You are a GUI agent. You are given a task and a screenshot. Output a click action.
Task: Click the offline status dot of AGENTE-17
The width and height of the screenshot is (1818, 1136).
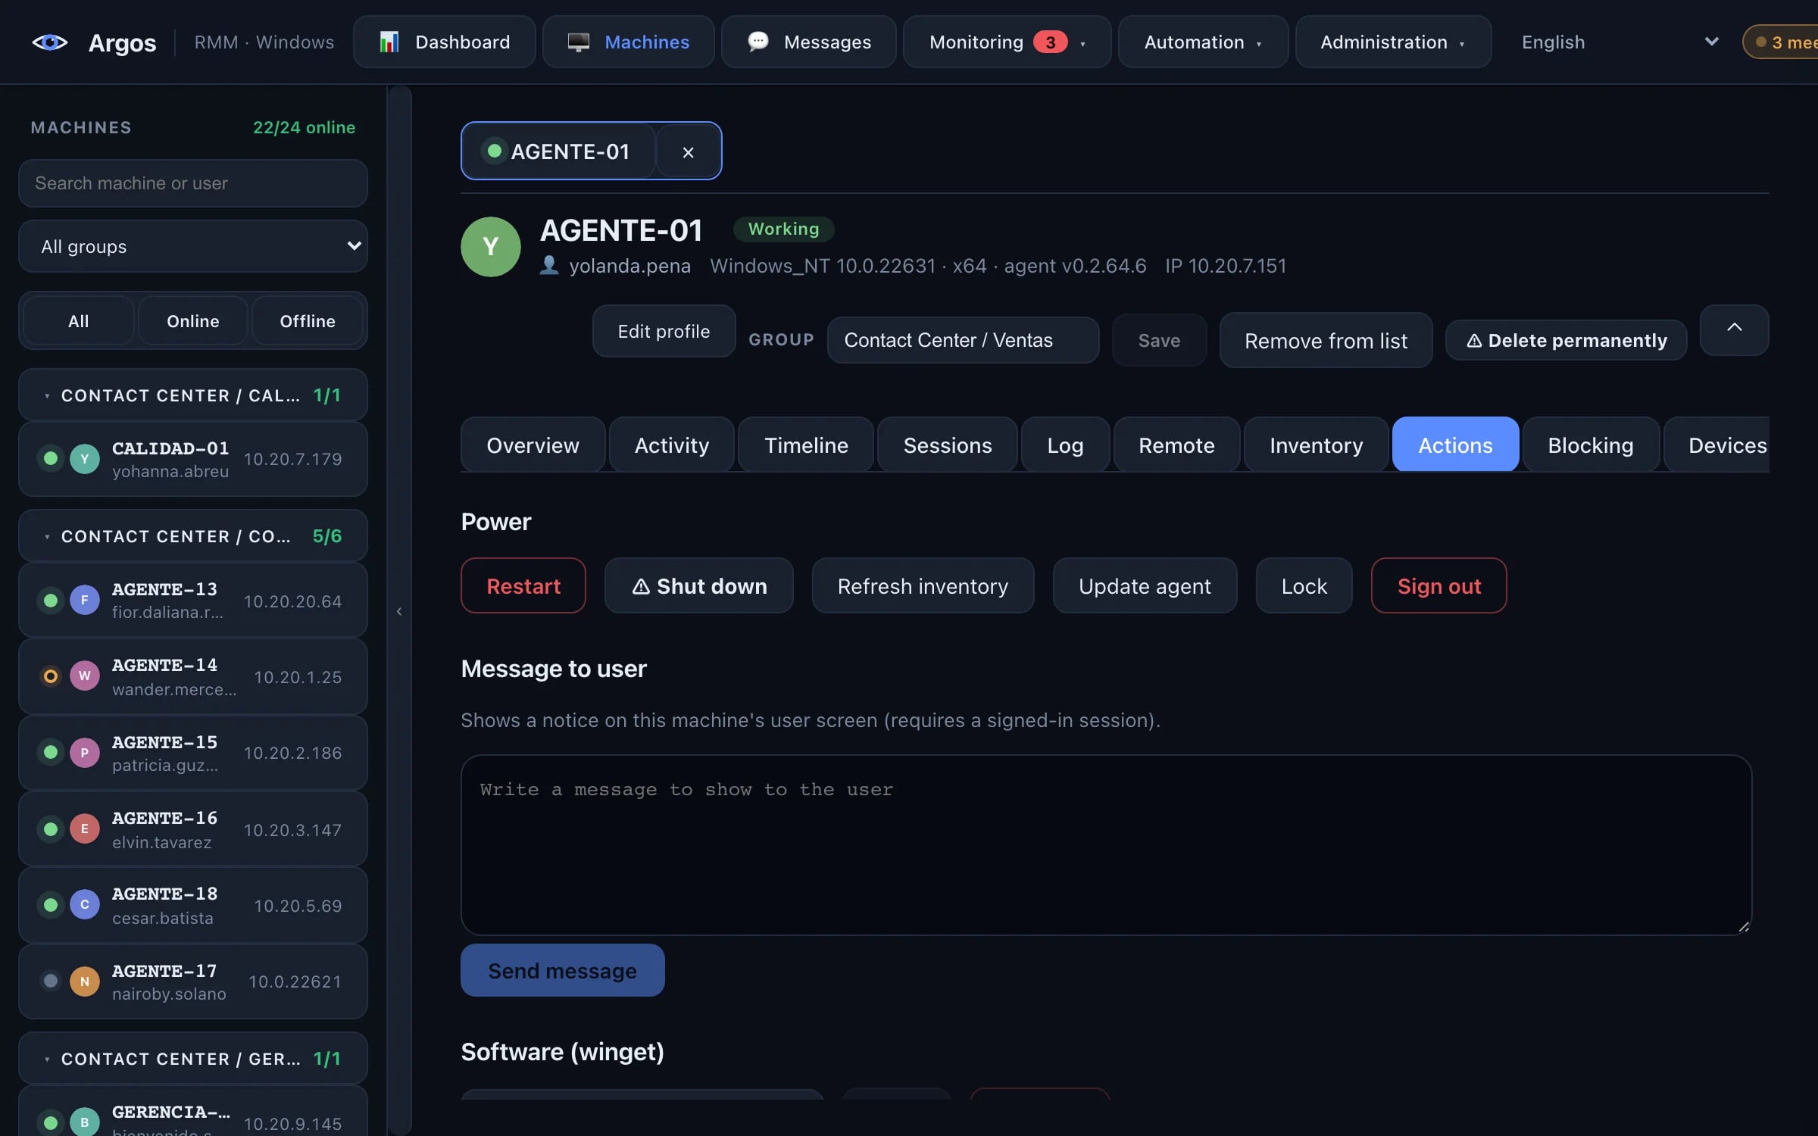pyautogui.click(x=51, y=982)
